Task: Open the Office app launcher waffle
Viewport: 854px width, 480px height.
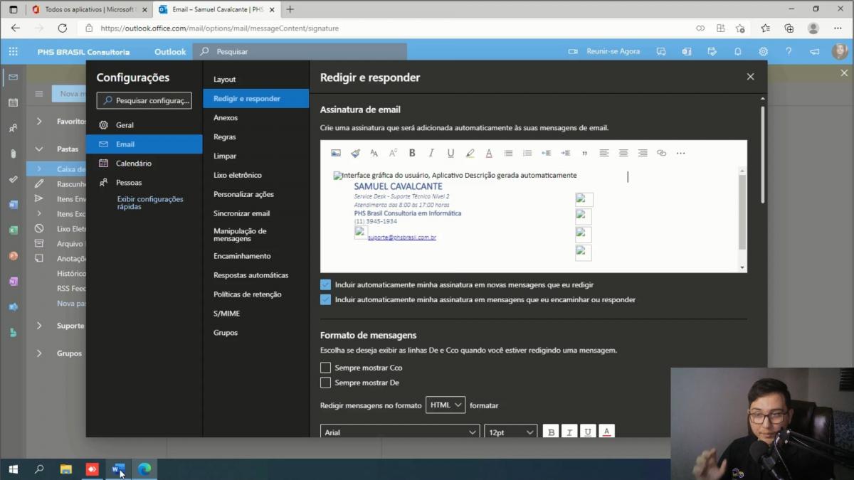Action: tap(13, 51)
